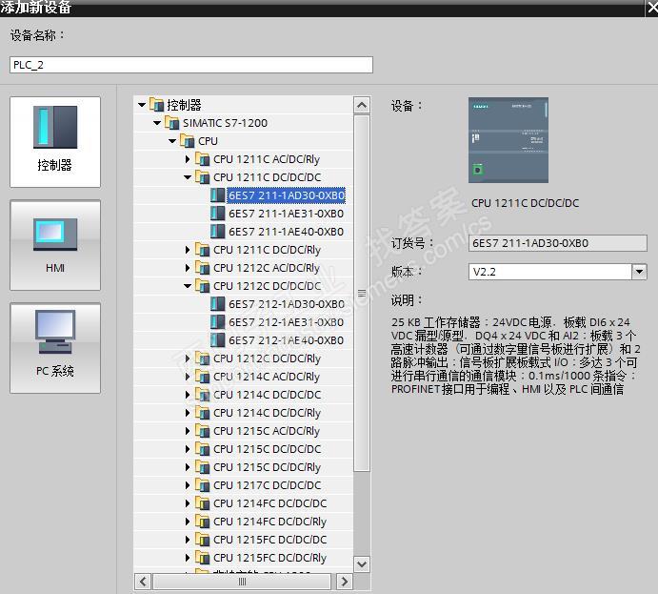Expand CPU 1212C AC/DC/Rly node
Viewport: 658px width, 594px height.
point(188,268)
